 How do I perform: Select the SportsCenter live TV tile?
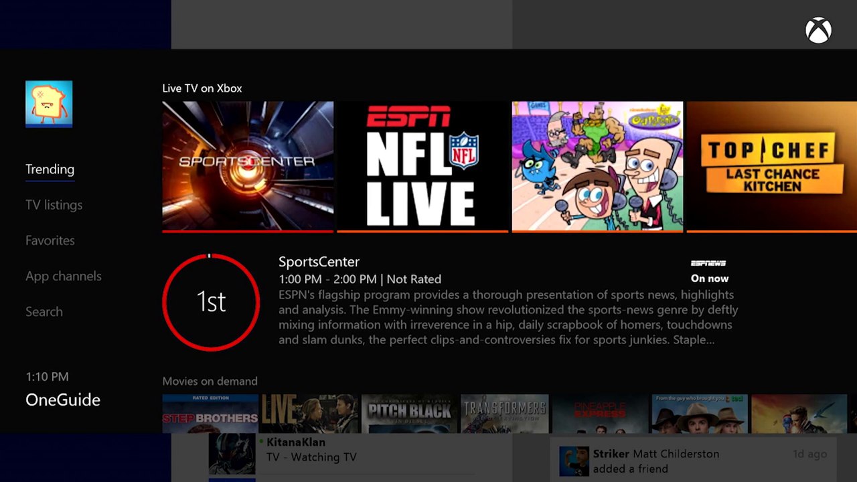(248, 166)
